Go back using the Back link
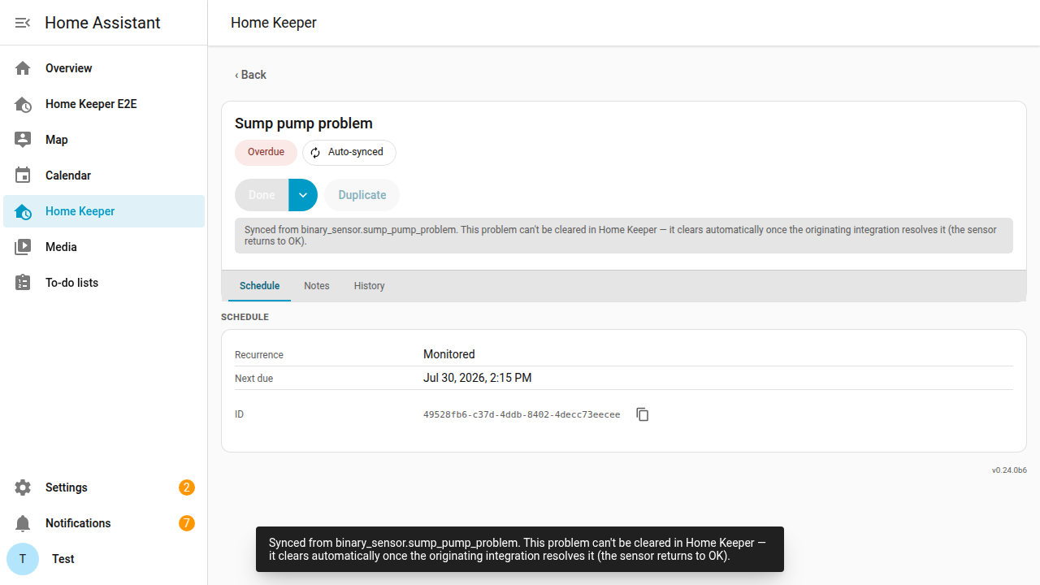Viewport: 1040px width, 585px height. (250, 75)
